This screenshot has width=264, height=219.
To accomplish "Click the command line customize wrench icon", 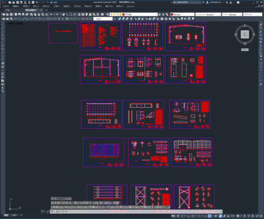I will [x=48, y=212].
